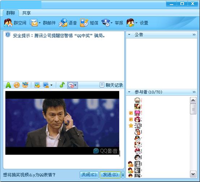Click the participant list scrollbar thumb
The height and width of the screenshot is (182, 200).
(193, 109)
